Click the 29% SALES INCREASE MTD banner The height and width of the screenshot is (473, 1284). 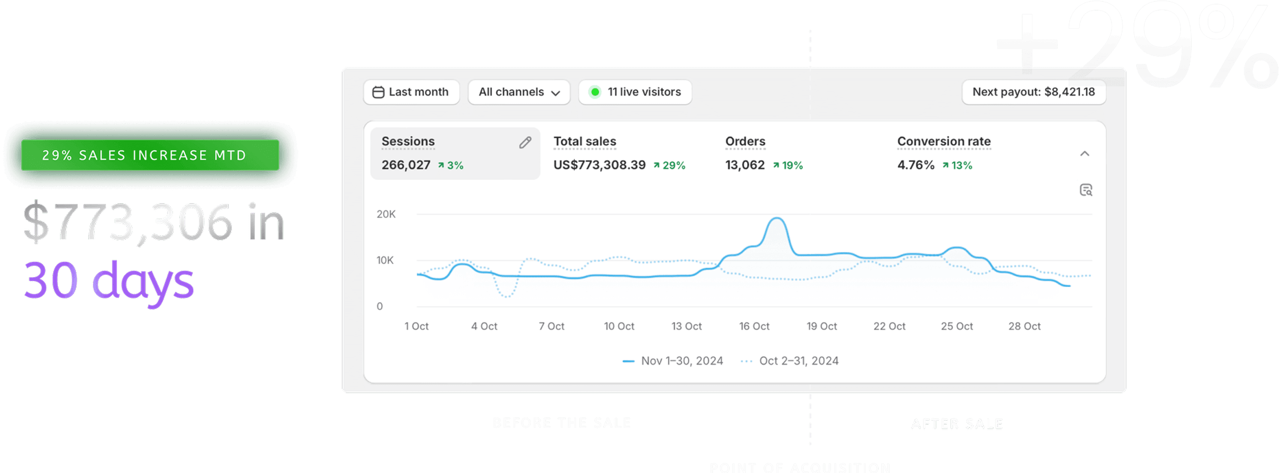tap(150, 155)
